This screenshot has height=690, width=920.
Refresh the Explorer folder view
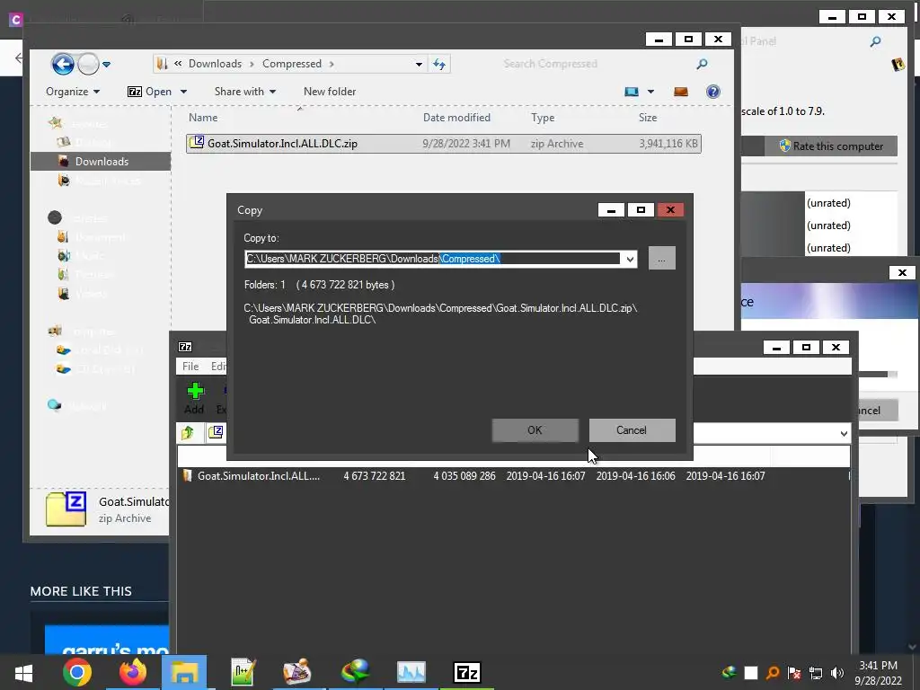coord(439,64)
